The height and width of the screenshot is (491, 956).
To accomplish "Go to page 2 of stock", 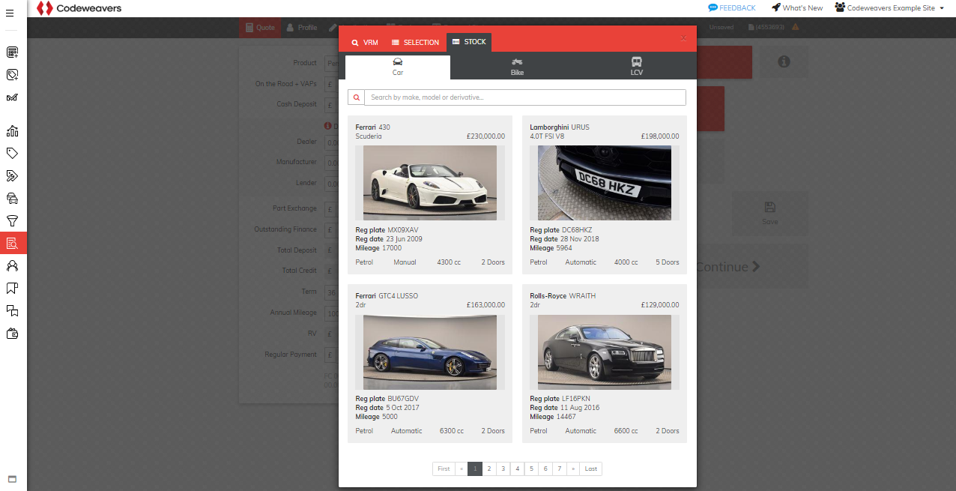I will (489, 469).
